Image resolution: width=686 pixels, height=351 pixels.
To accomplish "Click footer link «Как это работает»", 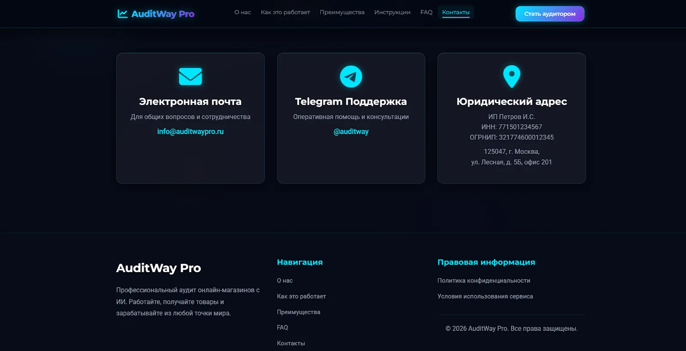I will click(x=301, y=297).
